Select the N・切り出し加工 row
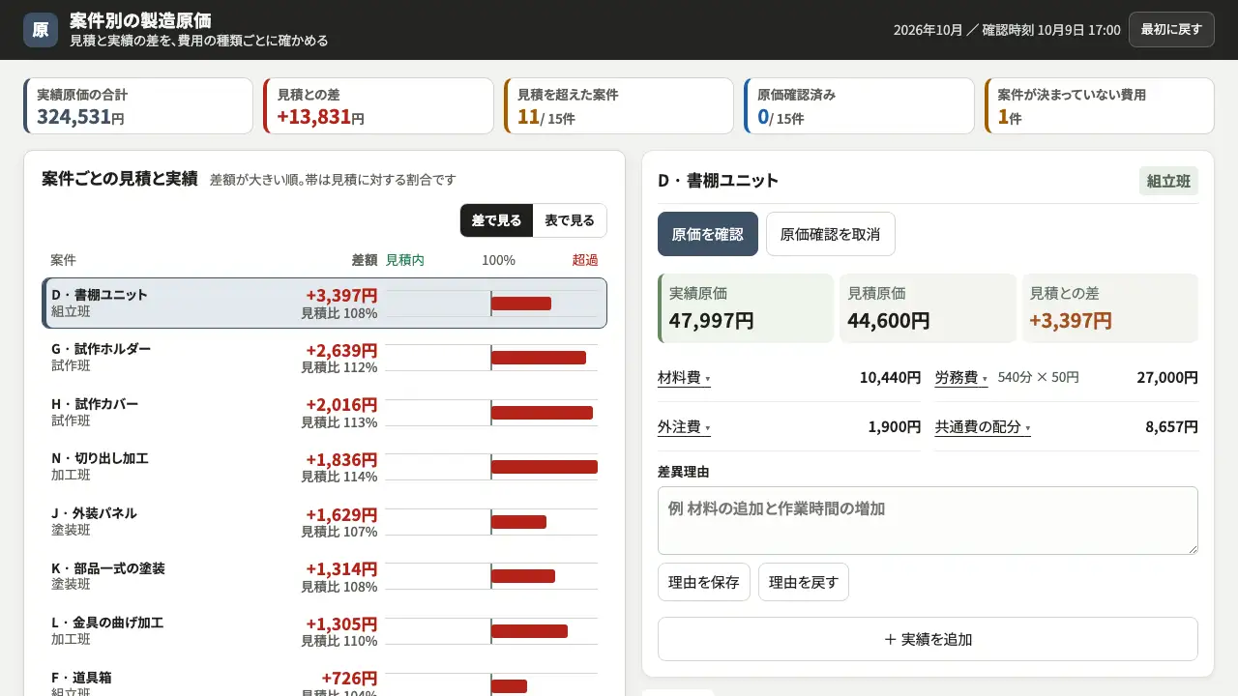This screenshot has width=1238, height=696. (324, 467)
